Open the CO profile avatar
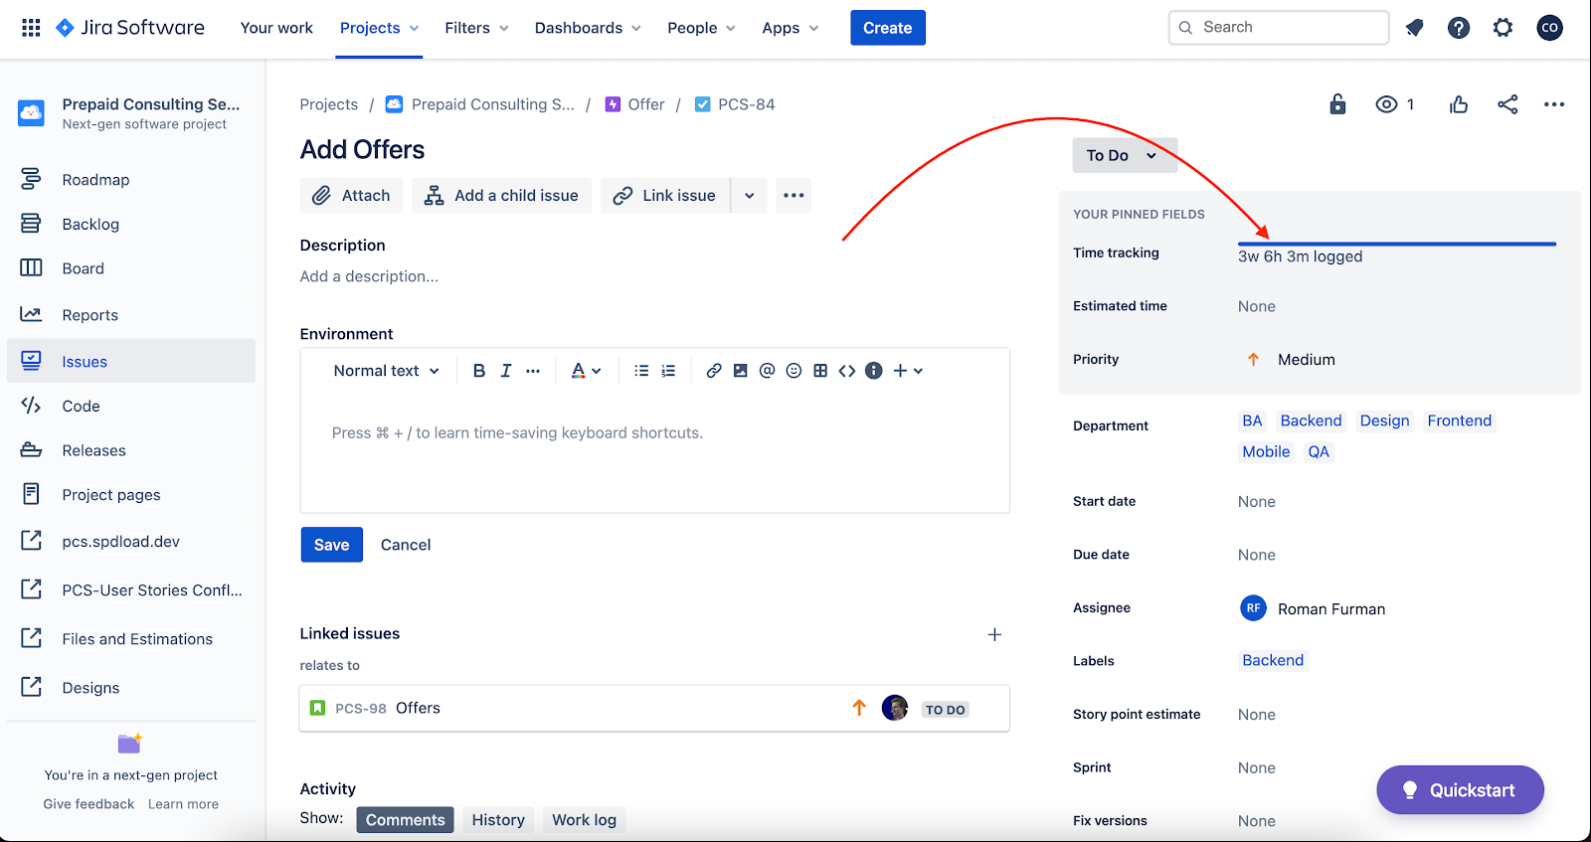 point(1549,28)
